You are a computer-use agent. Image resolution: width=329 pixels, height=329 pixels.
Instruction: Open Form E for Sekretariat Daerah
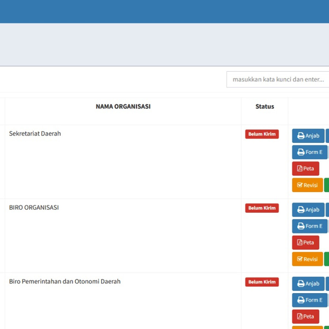[x=310, y=152]
